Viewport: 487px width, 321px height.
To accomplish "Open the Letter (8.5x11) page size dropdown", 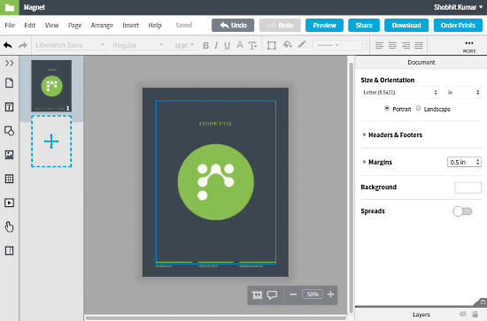I will tap(399, 93).
